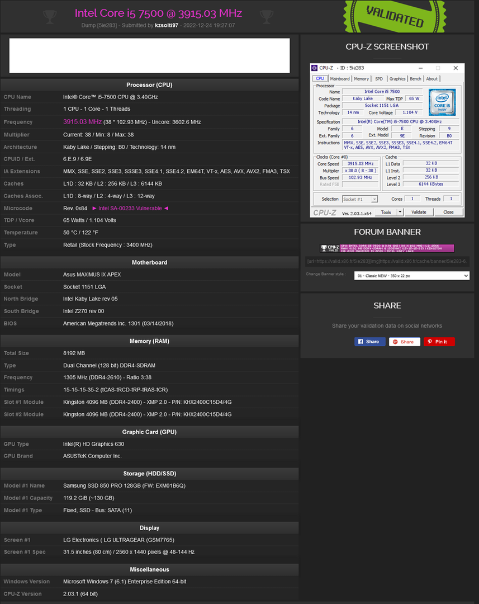The width and height of the screenshot is (479, 604).
Task: Click the forum banner BBCode URL field
Action: coord(387,262)
